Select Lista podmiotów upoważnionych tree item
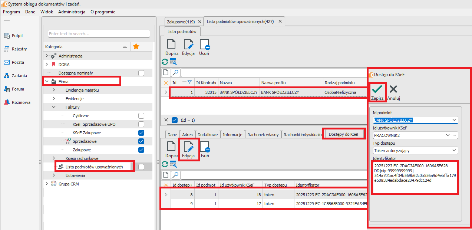Viewport: 472px width, 230px height. pos(94,167)
